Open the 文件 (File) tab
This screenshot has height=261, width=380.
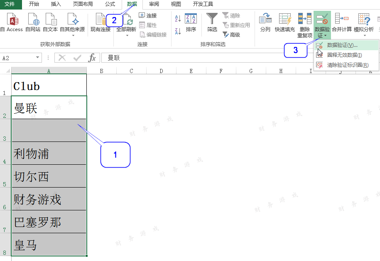pyautogui.click(x=10, y=4)
